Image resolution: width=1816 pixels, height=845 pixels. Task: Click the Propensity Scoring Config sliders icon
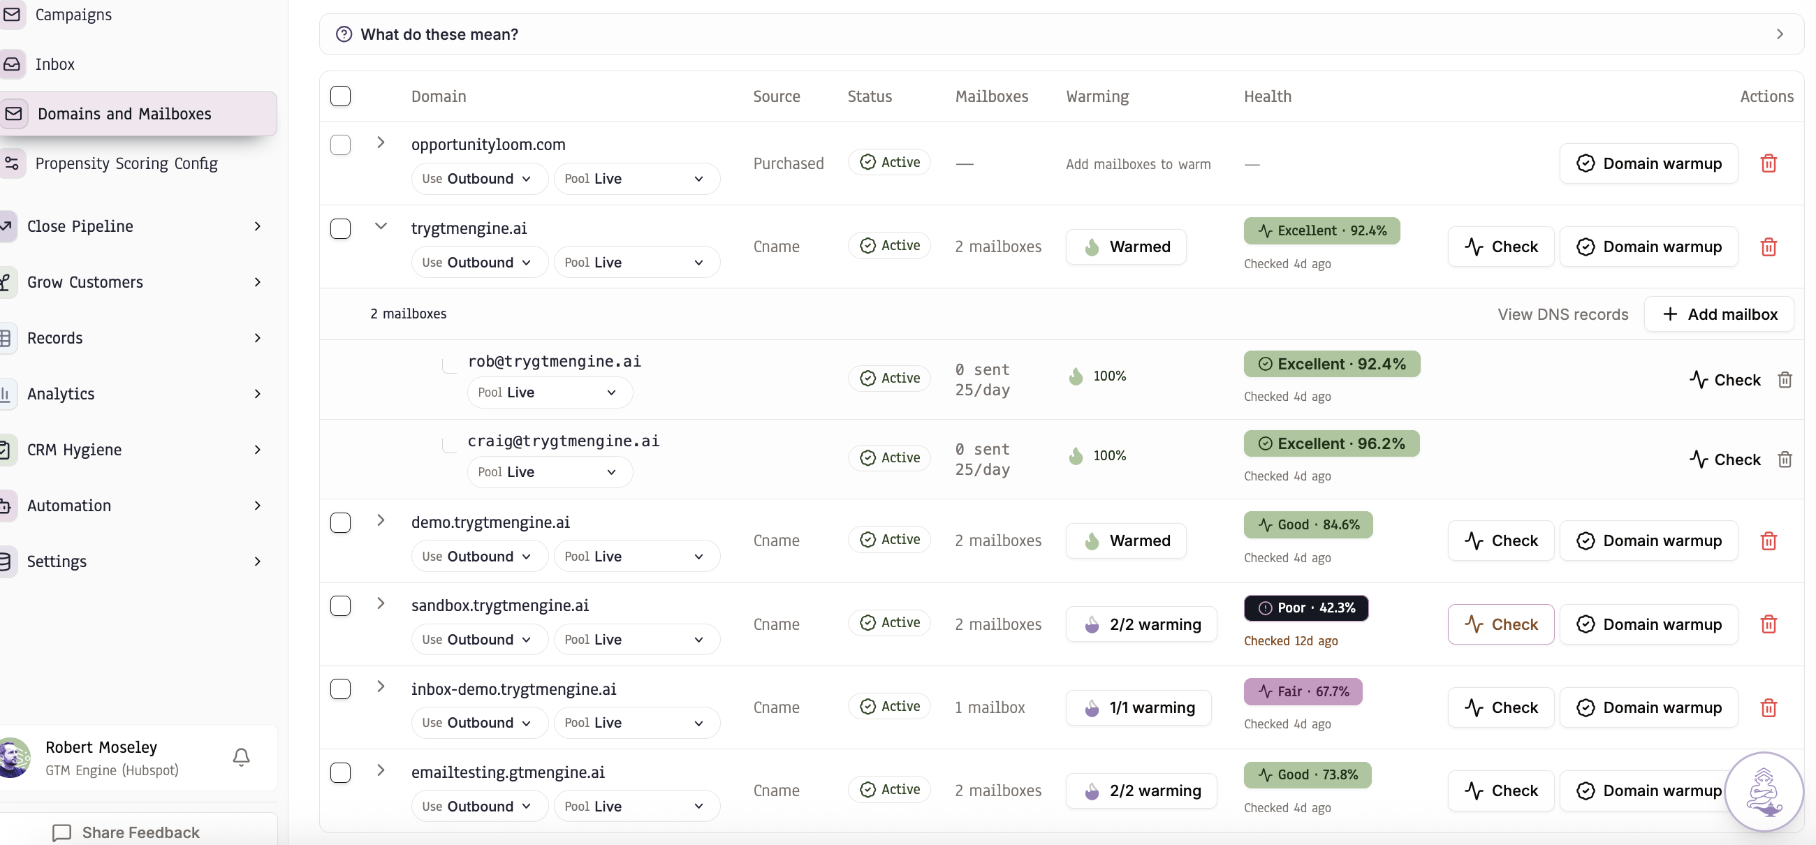click(x=12, y=163)
